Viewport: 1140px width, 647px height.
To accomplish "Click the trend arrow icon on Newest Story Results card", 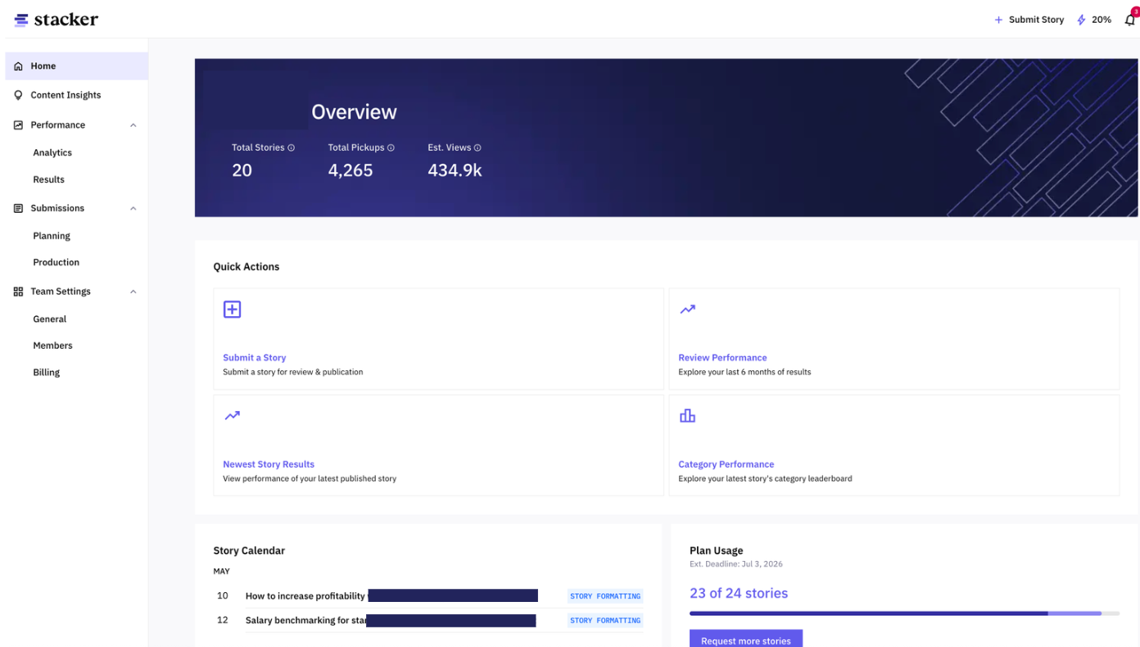I will 232,416.
